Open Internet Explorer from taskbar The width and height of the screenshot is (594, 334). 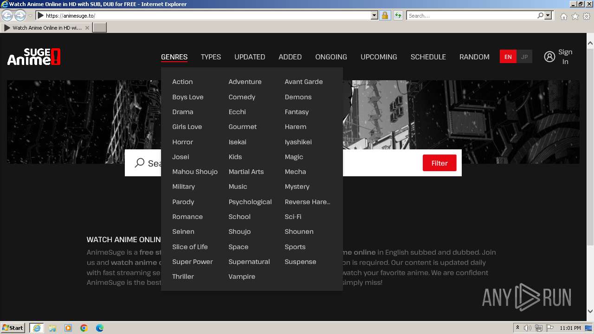tap(36, 328)
